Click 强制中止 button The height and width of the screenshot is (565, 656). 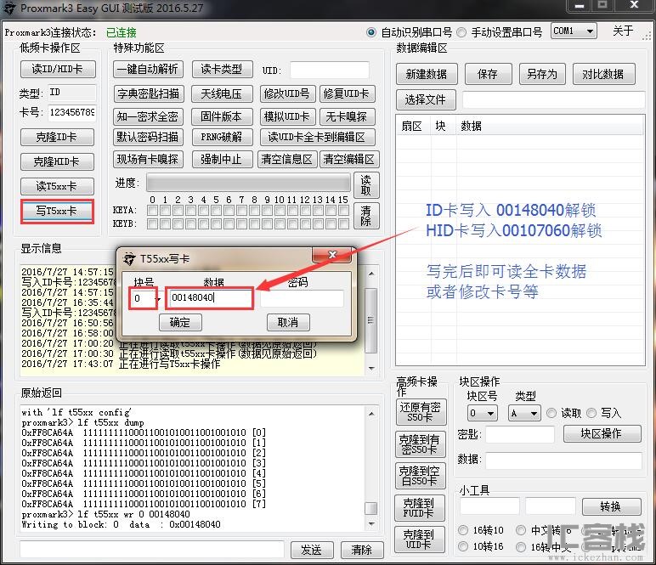point(222,160)
